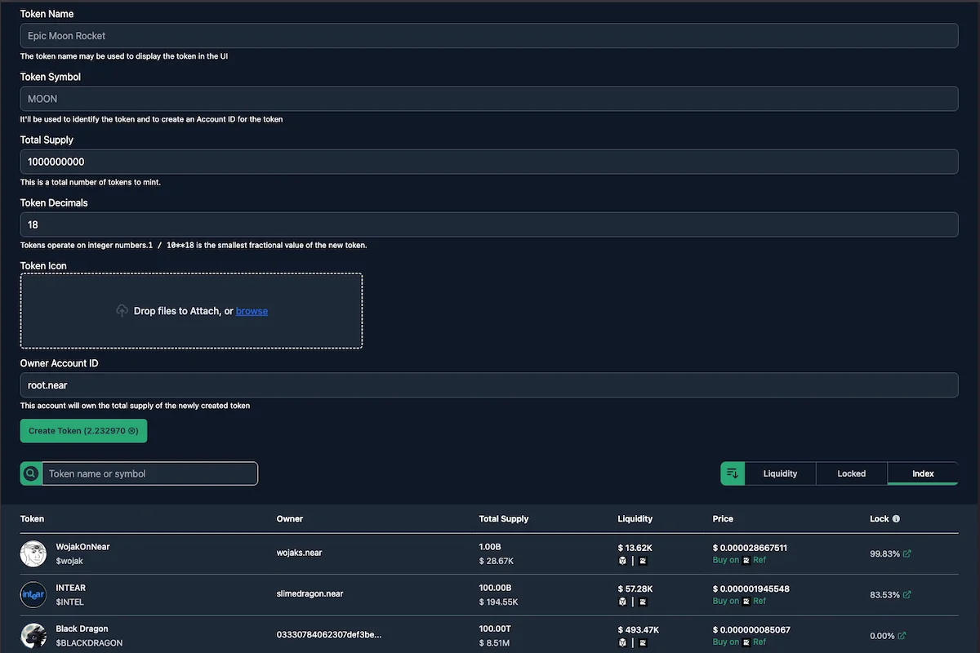Focus the Token Name input field
This screenshot has height=653, width=980.
[489, 36]
